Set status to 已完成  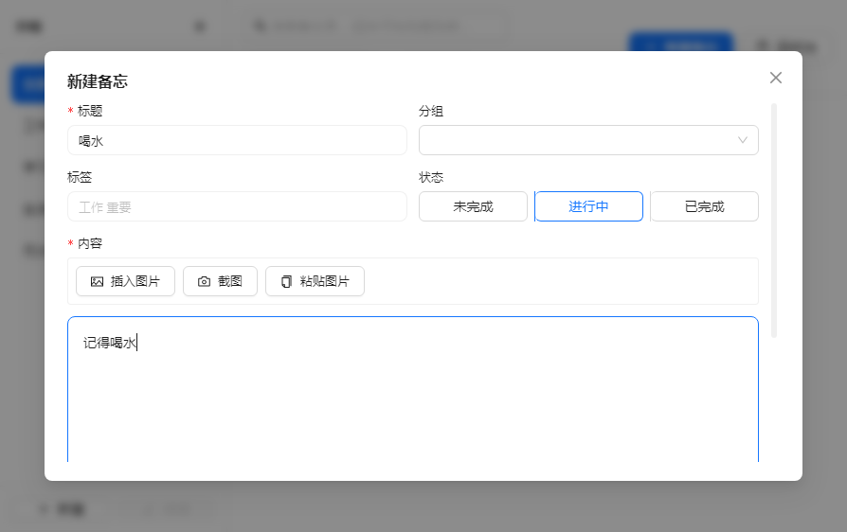(704, 206)
